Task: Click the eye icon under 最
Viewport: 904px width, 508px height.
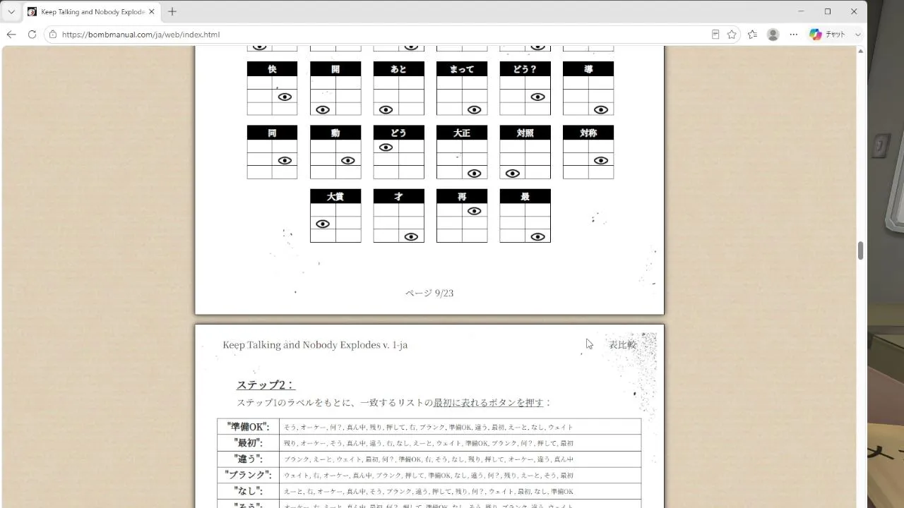Action: coord(537,236)
